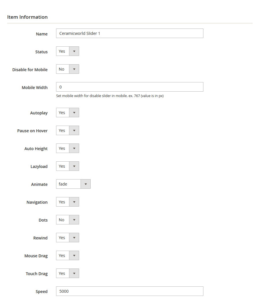Open the Pause on Hover dropdown
267x308 pixels.
pyautogui.click(x=68, y=131)
